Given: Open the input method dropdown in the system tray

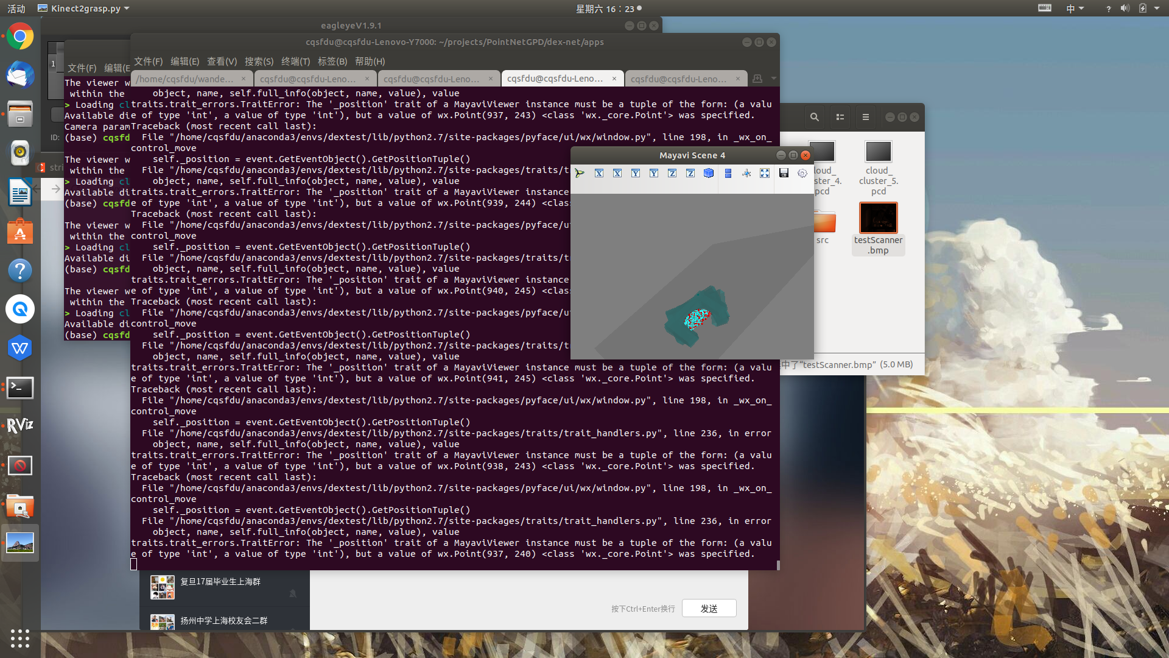Looking at the screenshot, I should coord(1075,9).
